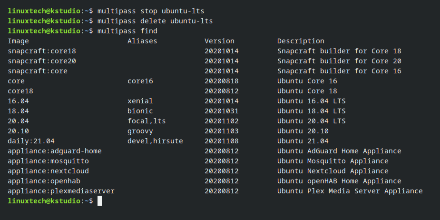Image resolution: width=440 pixels, height=220 pixels.
Task: Click the appliance:nextcloud image name
Action: [x=48, y=171]
